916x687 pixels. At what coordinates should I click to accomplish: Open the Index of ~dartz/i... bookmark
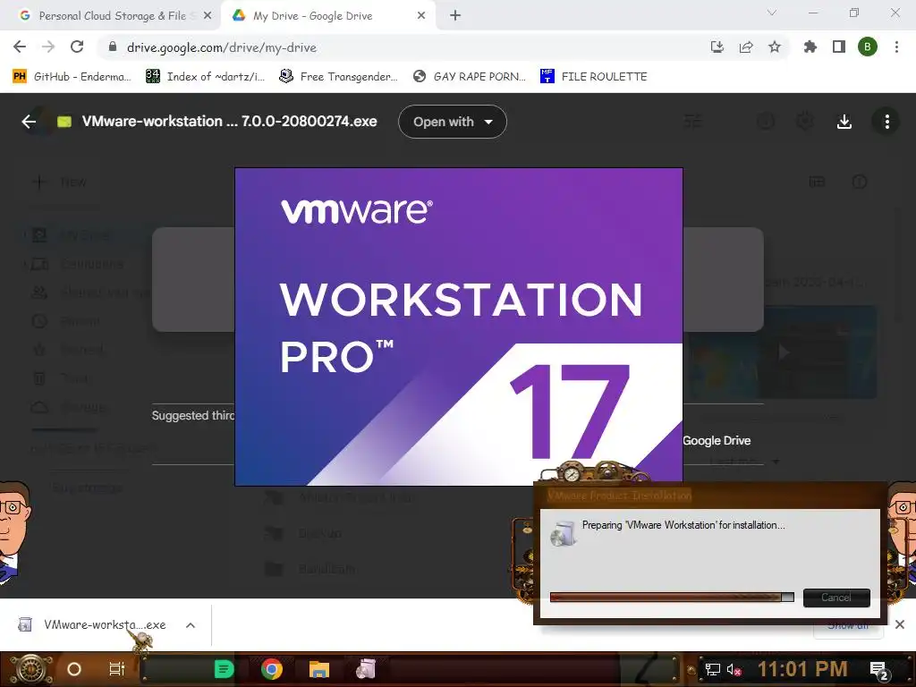coord(205,77)
